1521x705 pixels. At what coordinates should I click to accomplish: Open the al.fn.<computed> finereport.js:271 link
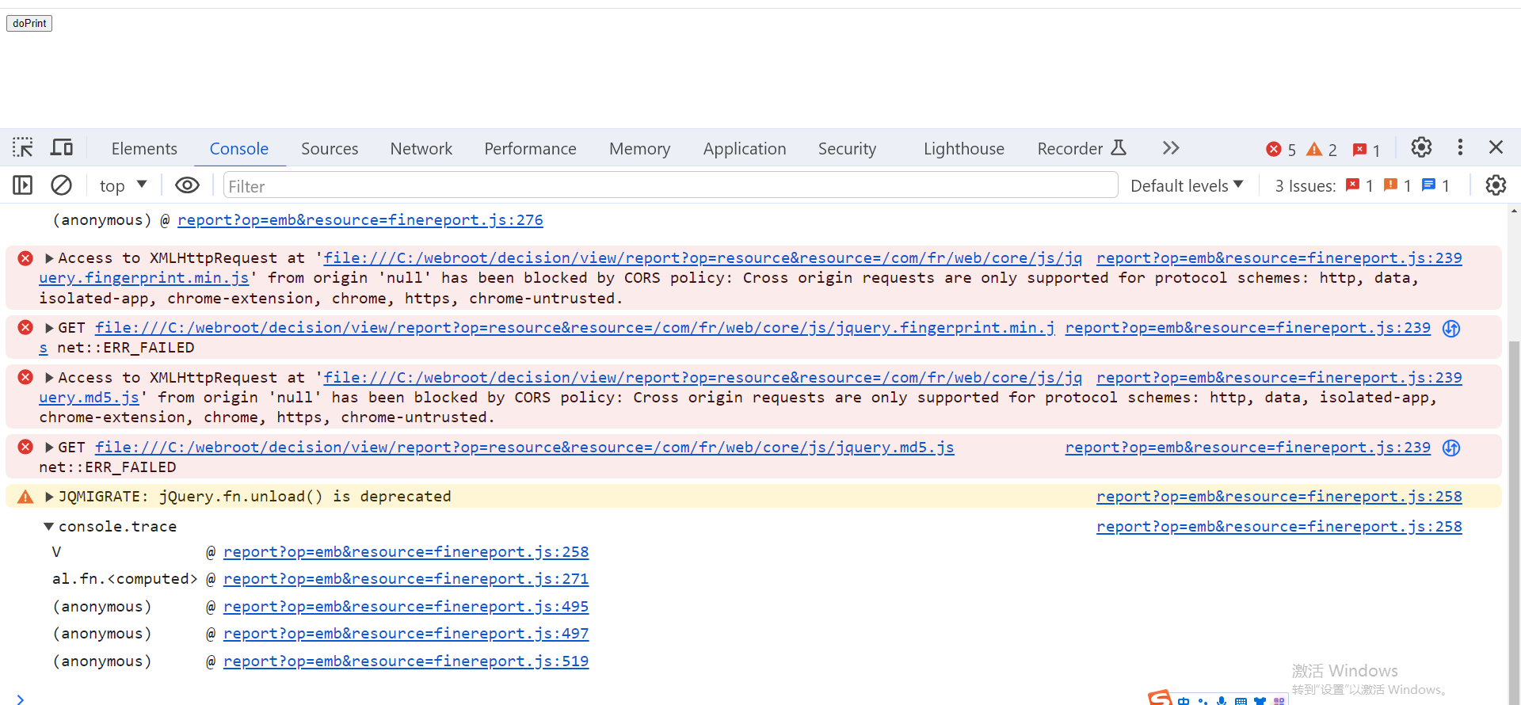(406, 579)
